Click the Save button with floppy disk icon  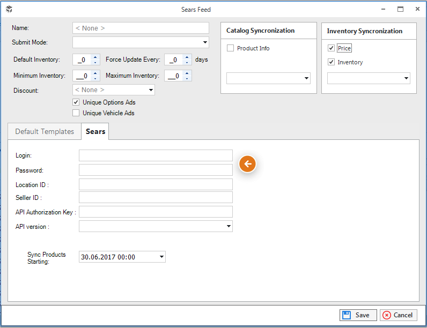coord(358,315)
